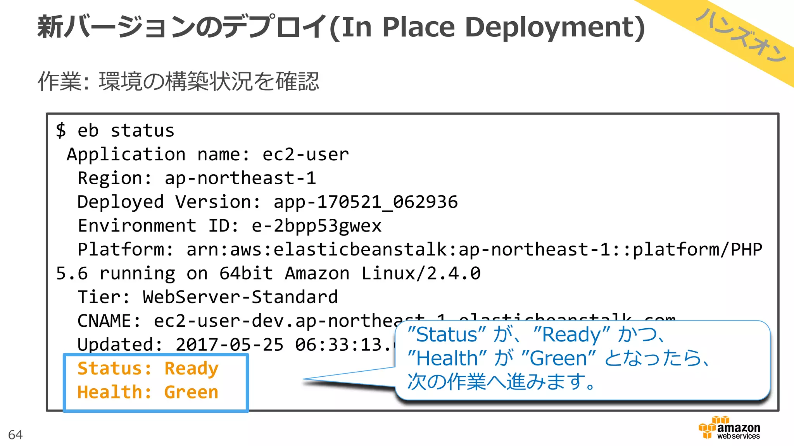Select 'Tier: WebServer-Standard' line
Viewport: 794px width, 446px height.
point(208,297)
